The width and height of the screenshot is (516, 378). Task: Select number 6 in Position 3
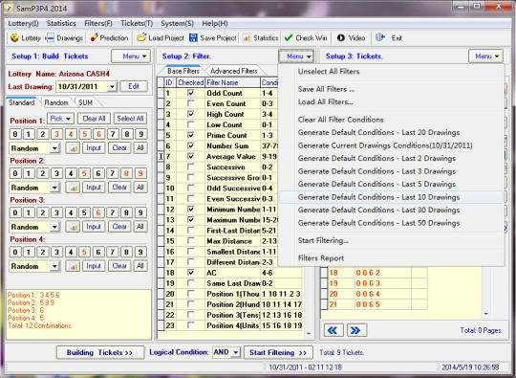point(98,212)
